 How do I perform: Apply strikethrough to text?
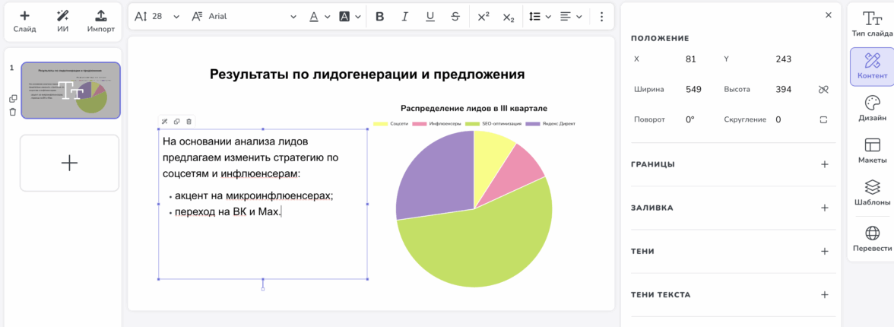455,17
